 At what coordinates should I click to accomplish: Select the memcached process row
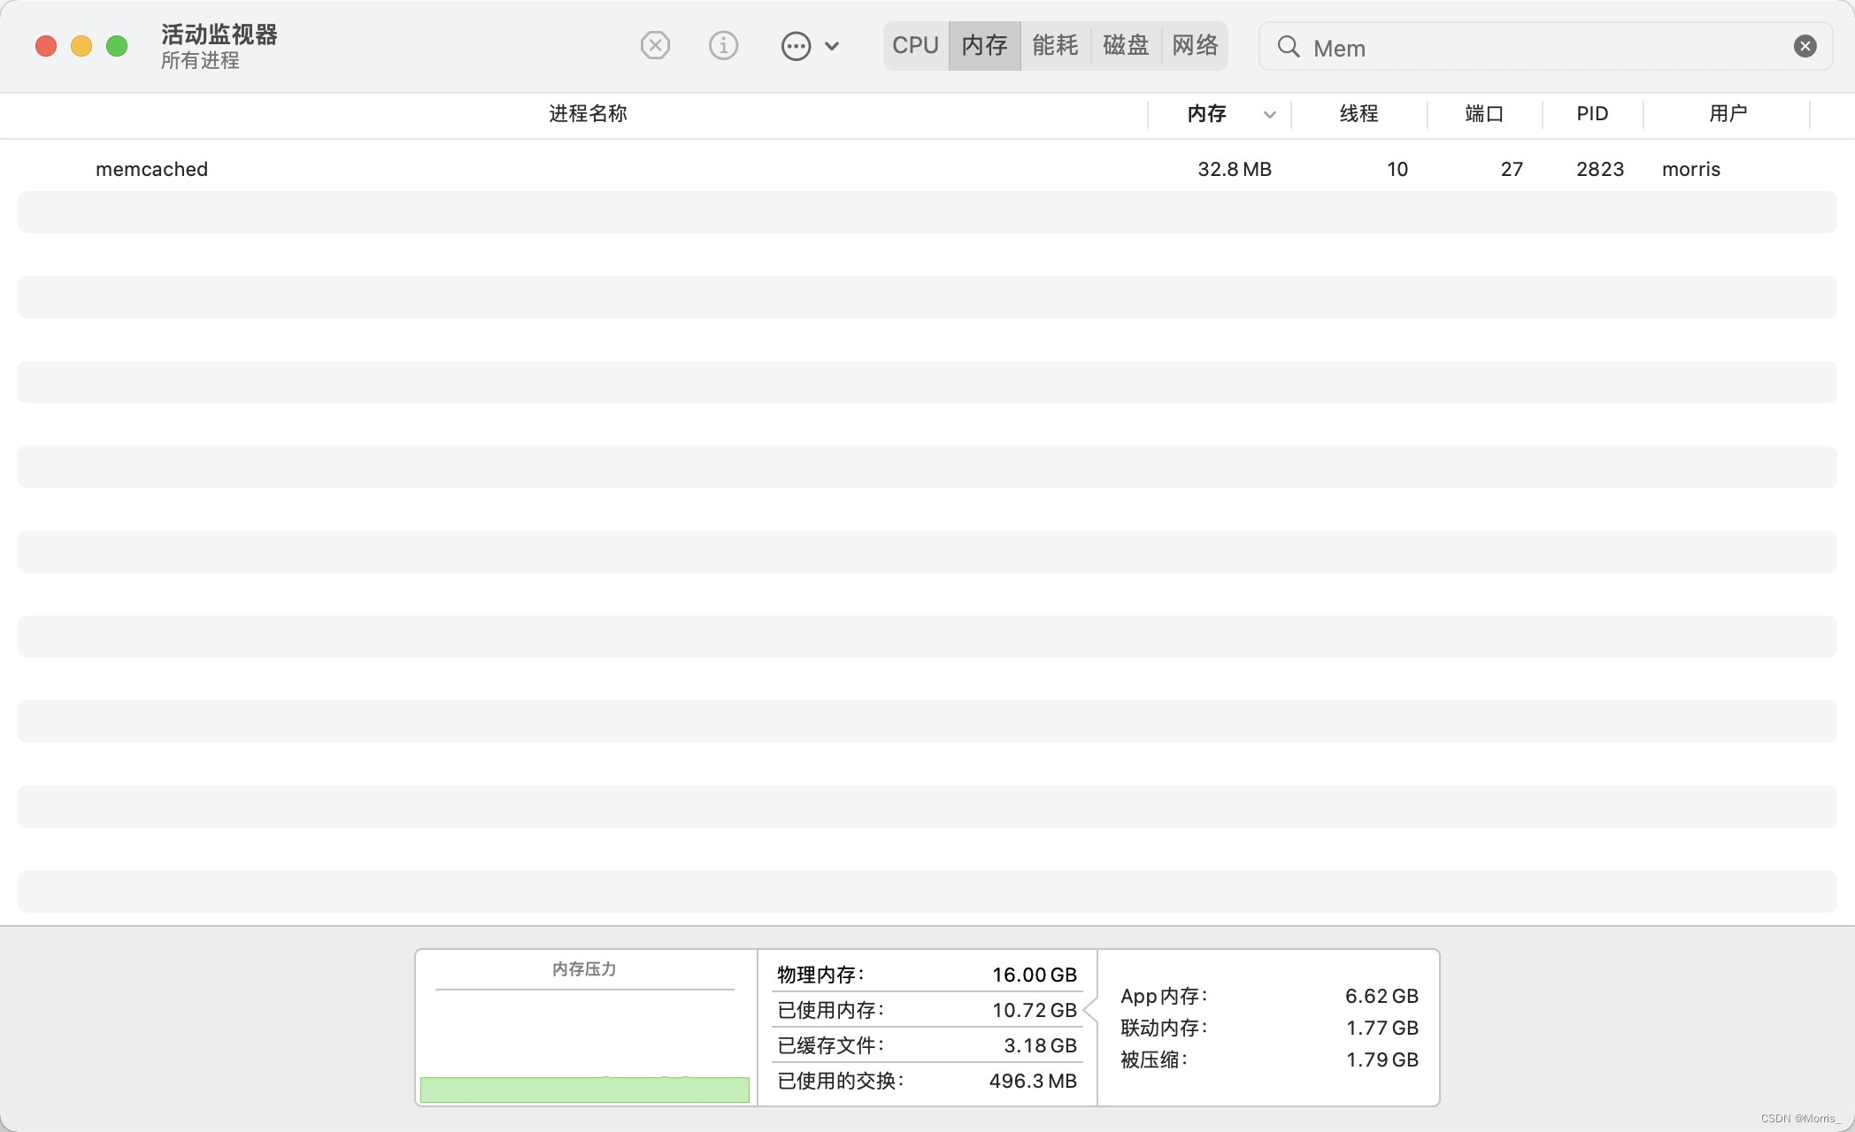point(927,169)
